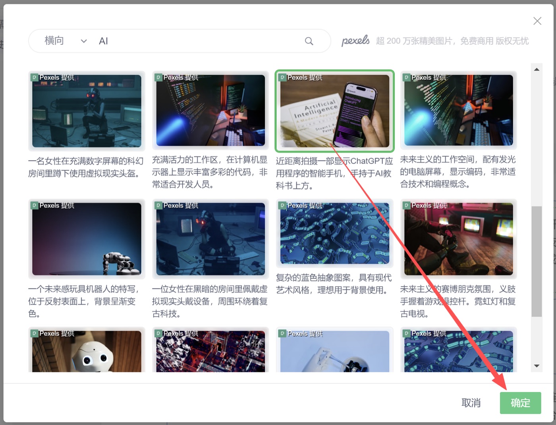
Task: Click caption 一个未来感玩具机器人的特写
Action: point(84,301)
